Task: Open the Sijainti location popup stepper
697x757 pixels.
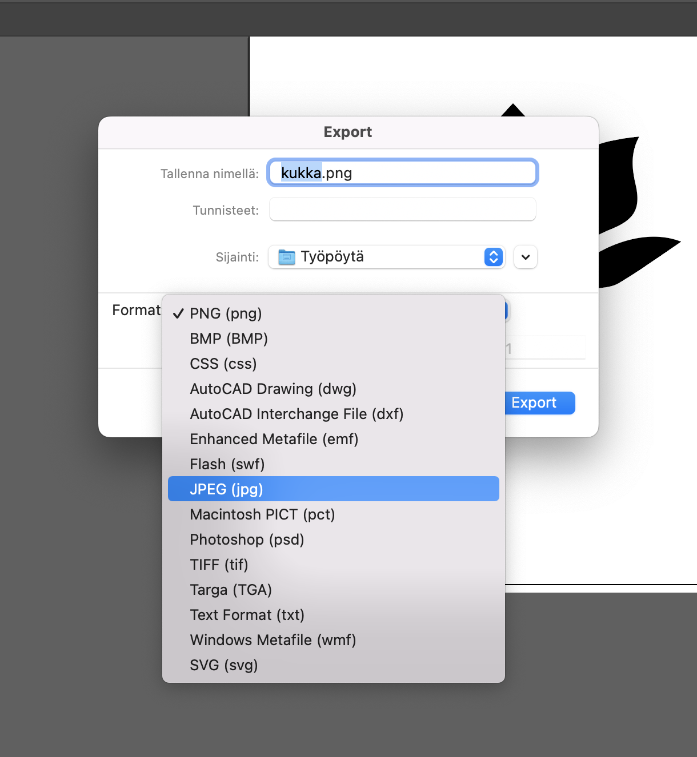Action: tap(493, 257)
